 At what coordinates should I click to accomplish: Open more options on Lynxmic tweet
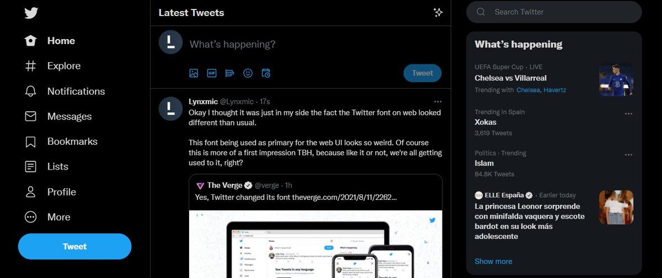(x=437, y=102)
